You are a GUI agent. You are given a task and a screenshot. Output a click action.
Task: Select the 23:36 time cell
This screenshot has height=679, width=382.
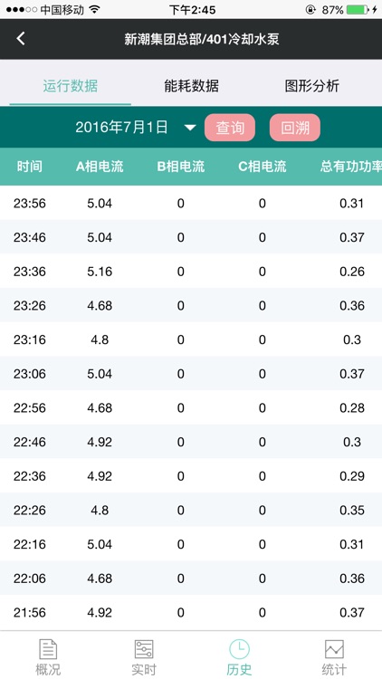(30, 272)
